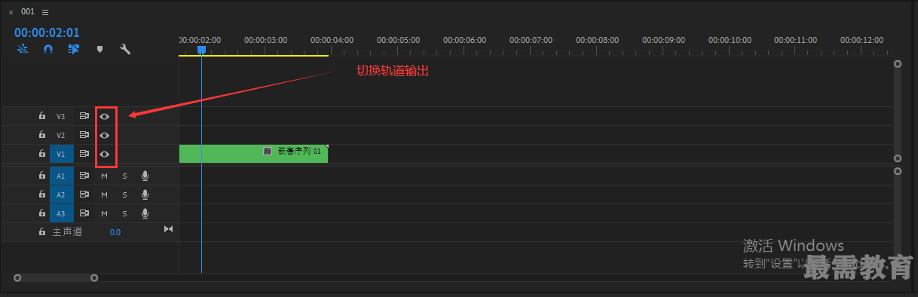Click time ruler at 00:00:11:00

coord(796,40)
